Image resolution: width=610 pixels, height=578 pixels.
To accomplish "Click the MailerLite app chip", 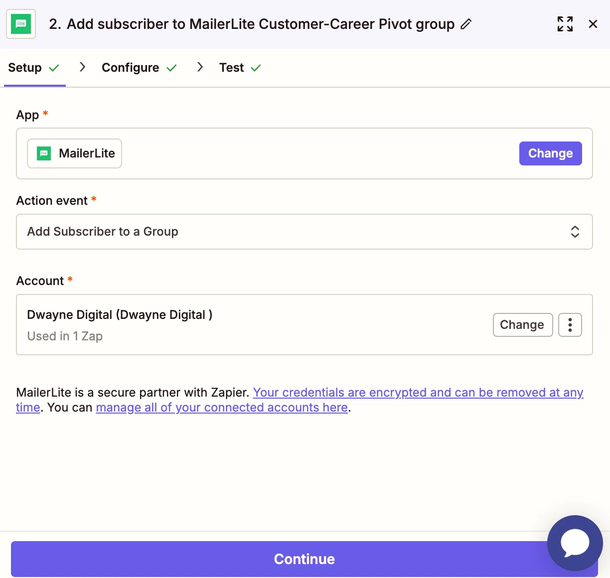I will point(75,153).
